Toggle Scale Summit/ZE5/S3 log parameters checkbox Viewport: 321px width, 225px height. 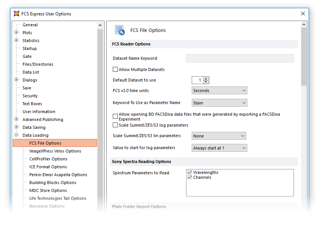tap(115, 125)
